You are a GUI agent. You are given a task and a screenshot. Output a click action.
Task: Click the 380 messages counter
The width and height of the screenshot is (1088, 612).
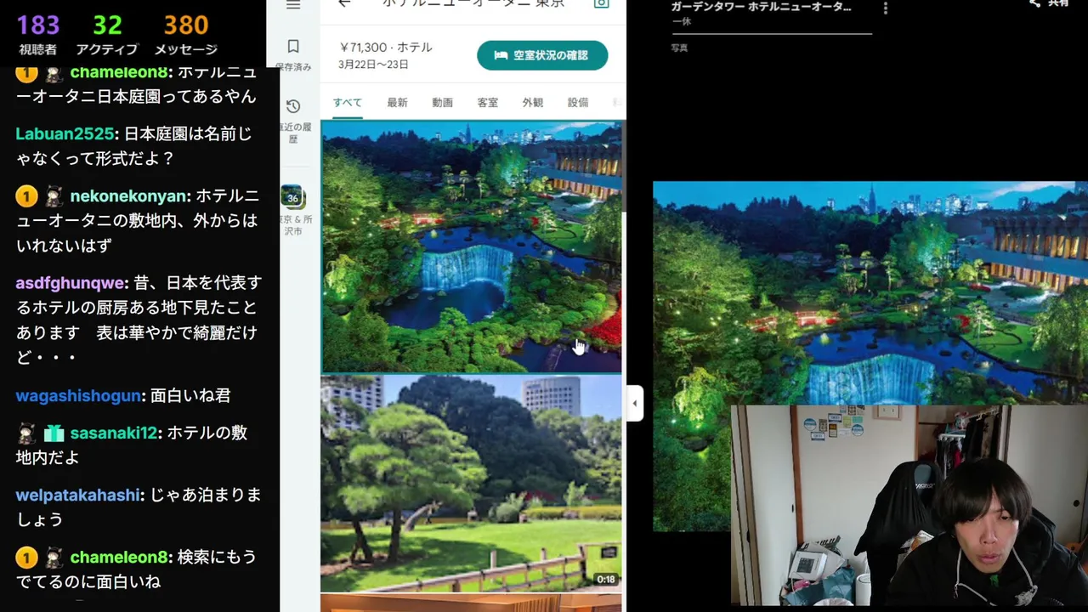pos(186,25)
